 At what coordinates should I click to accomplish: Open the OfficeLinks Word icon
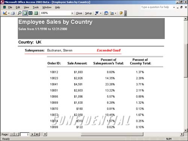tap(97, 13)
